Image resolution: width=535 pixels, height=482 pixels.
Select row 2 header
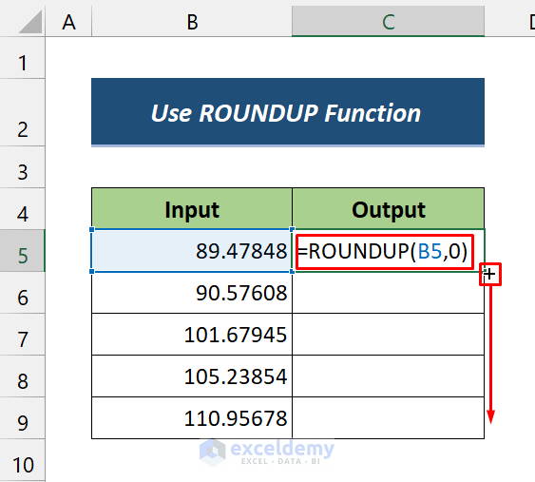coord(23,112)
